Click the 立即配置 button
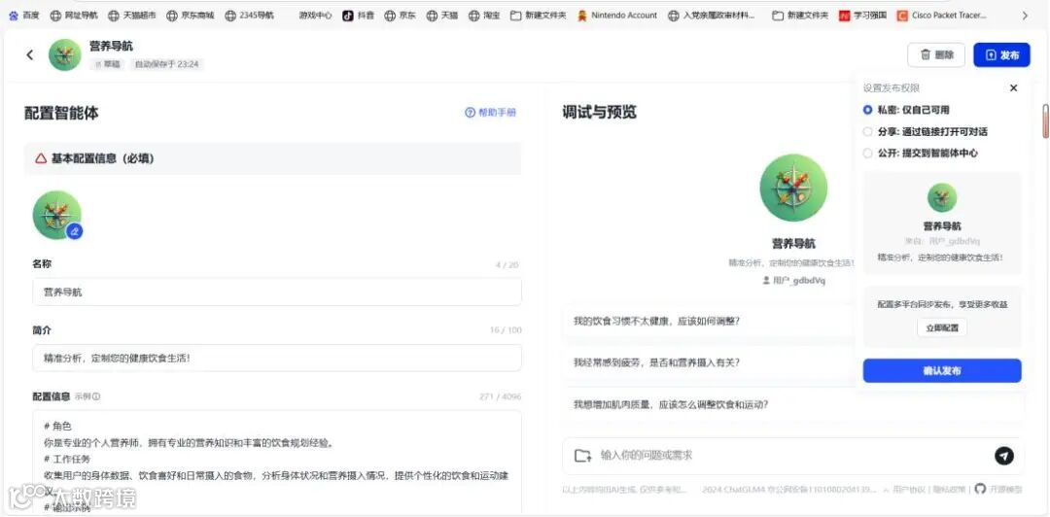Image resolution: width=1050 pixels, height=517 pixels. 942,328
